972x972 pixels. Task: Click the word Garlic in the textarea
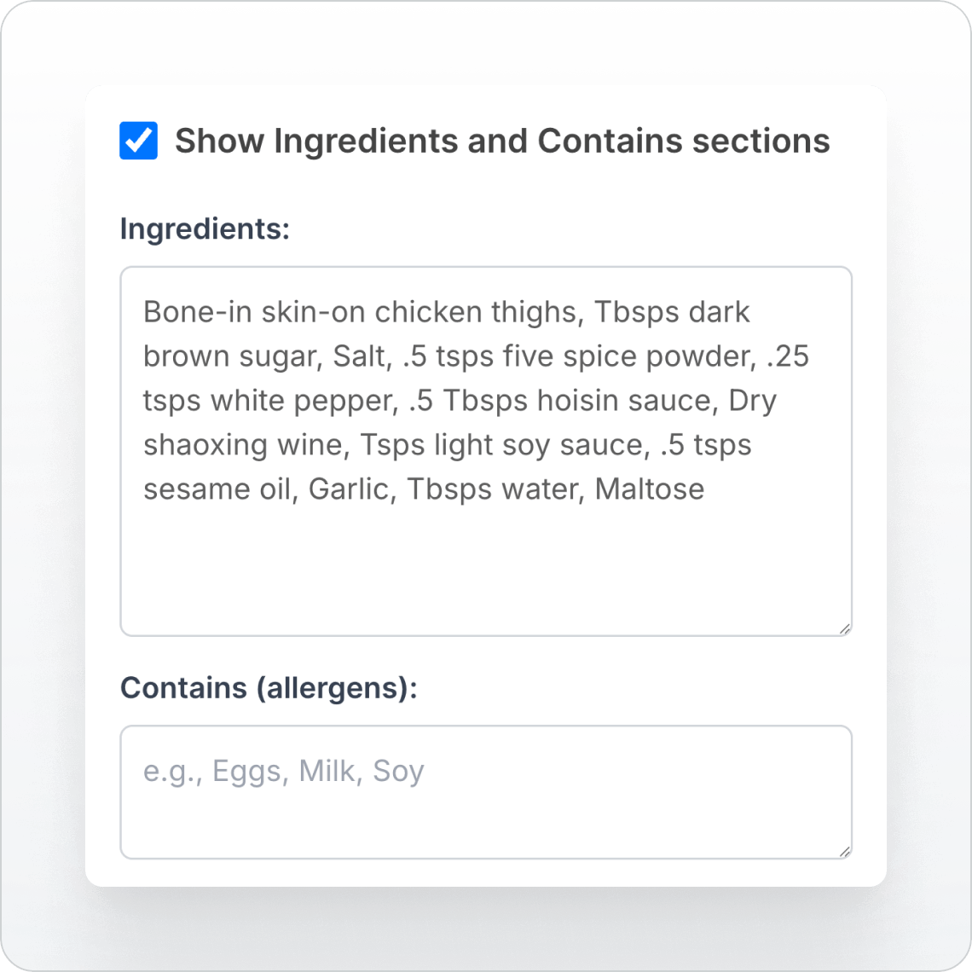(349, 489)
